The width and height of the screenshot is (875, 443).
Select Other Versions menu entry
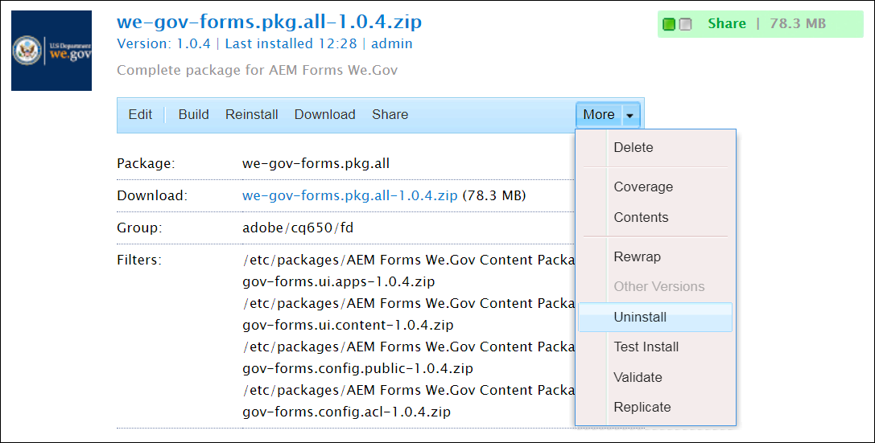pyautogui.click(x=655, y=287)
